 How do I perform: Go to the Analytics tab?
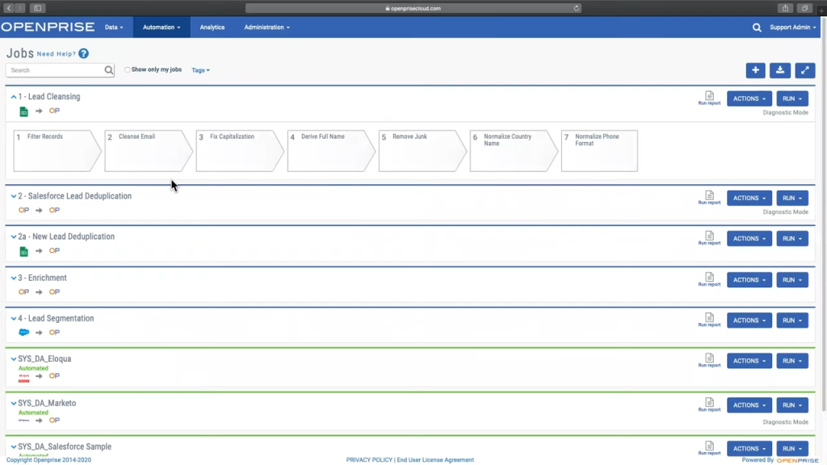tap(212, 27)
